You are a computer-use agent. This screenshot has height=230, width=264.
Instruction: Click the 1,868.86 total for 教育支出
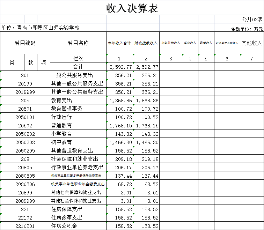coord(119,100)
